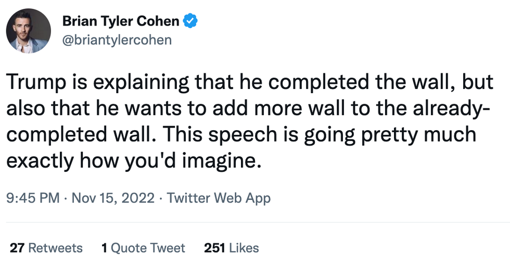View the 27 Retweets list
Screen dimensions: 510x265
click(46, 248)
